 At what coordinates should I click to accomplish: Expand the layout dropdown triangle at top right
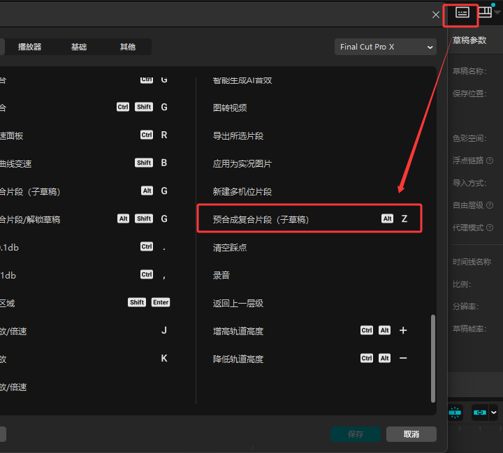coord(497,13)
